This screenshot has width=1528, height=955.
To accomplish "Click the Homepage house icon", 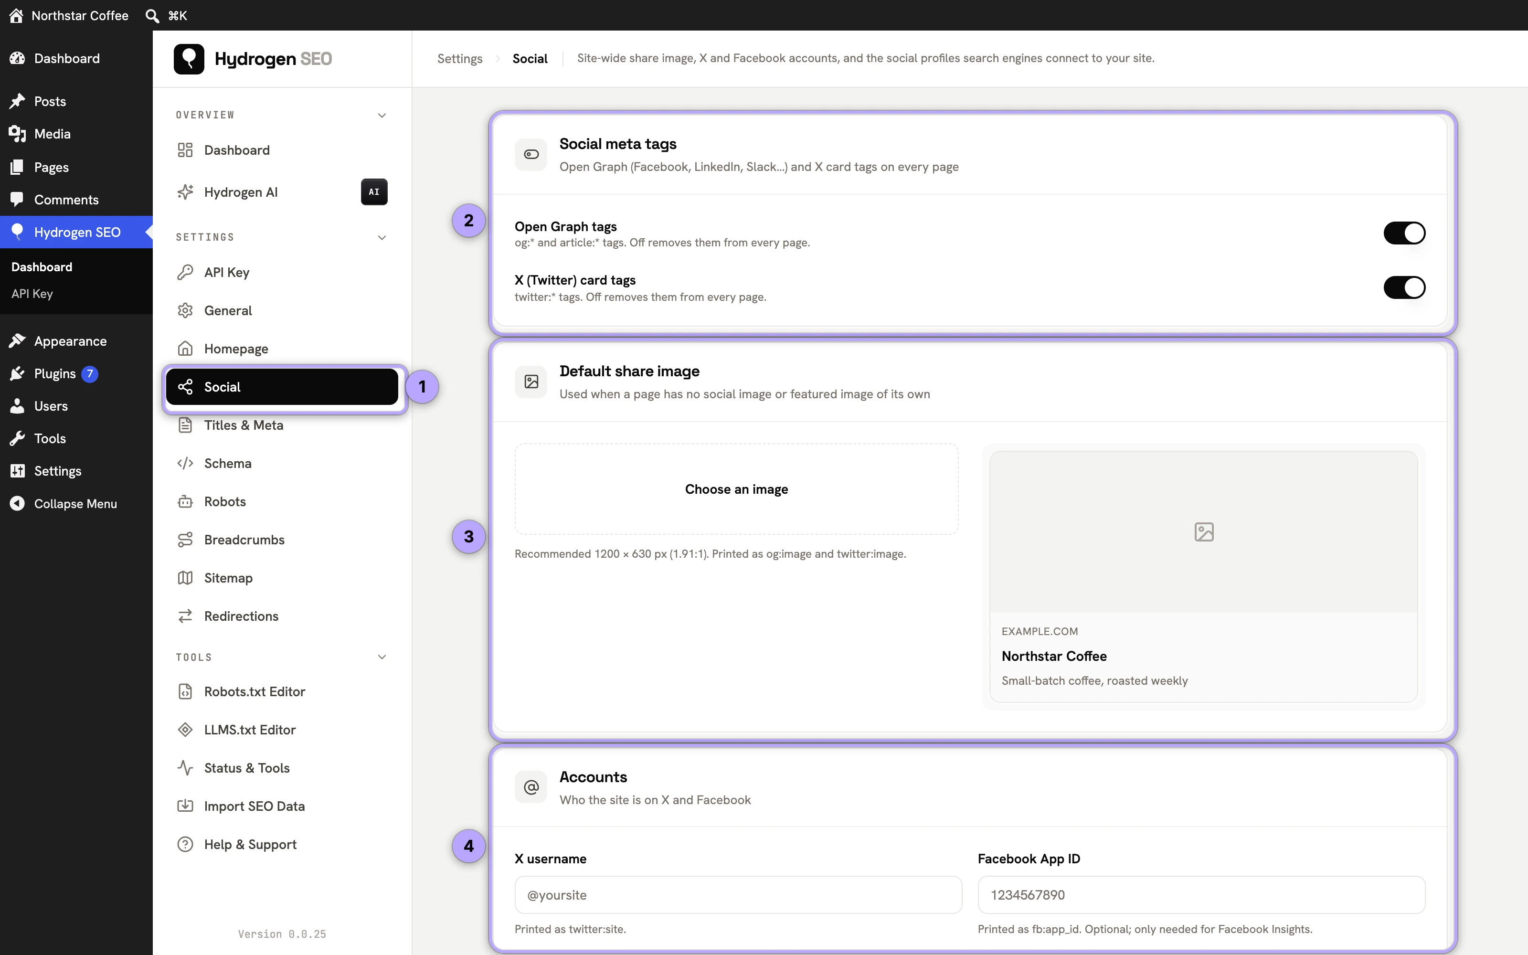I will pyautogui.click(x=185, y=349).
